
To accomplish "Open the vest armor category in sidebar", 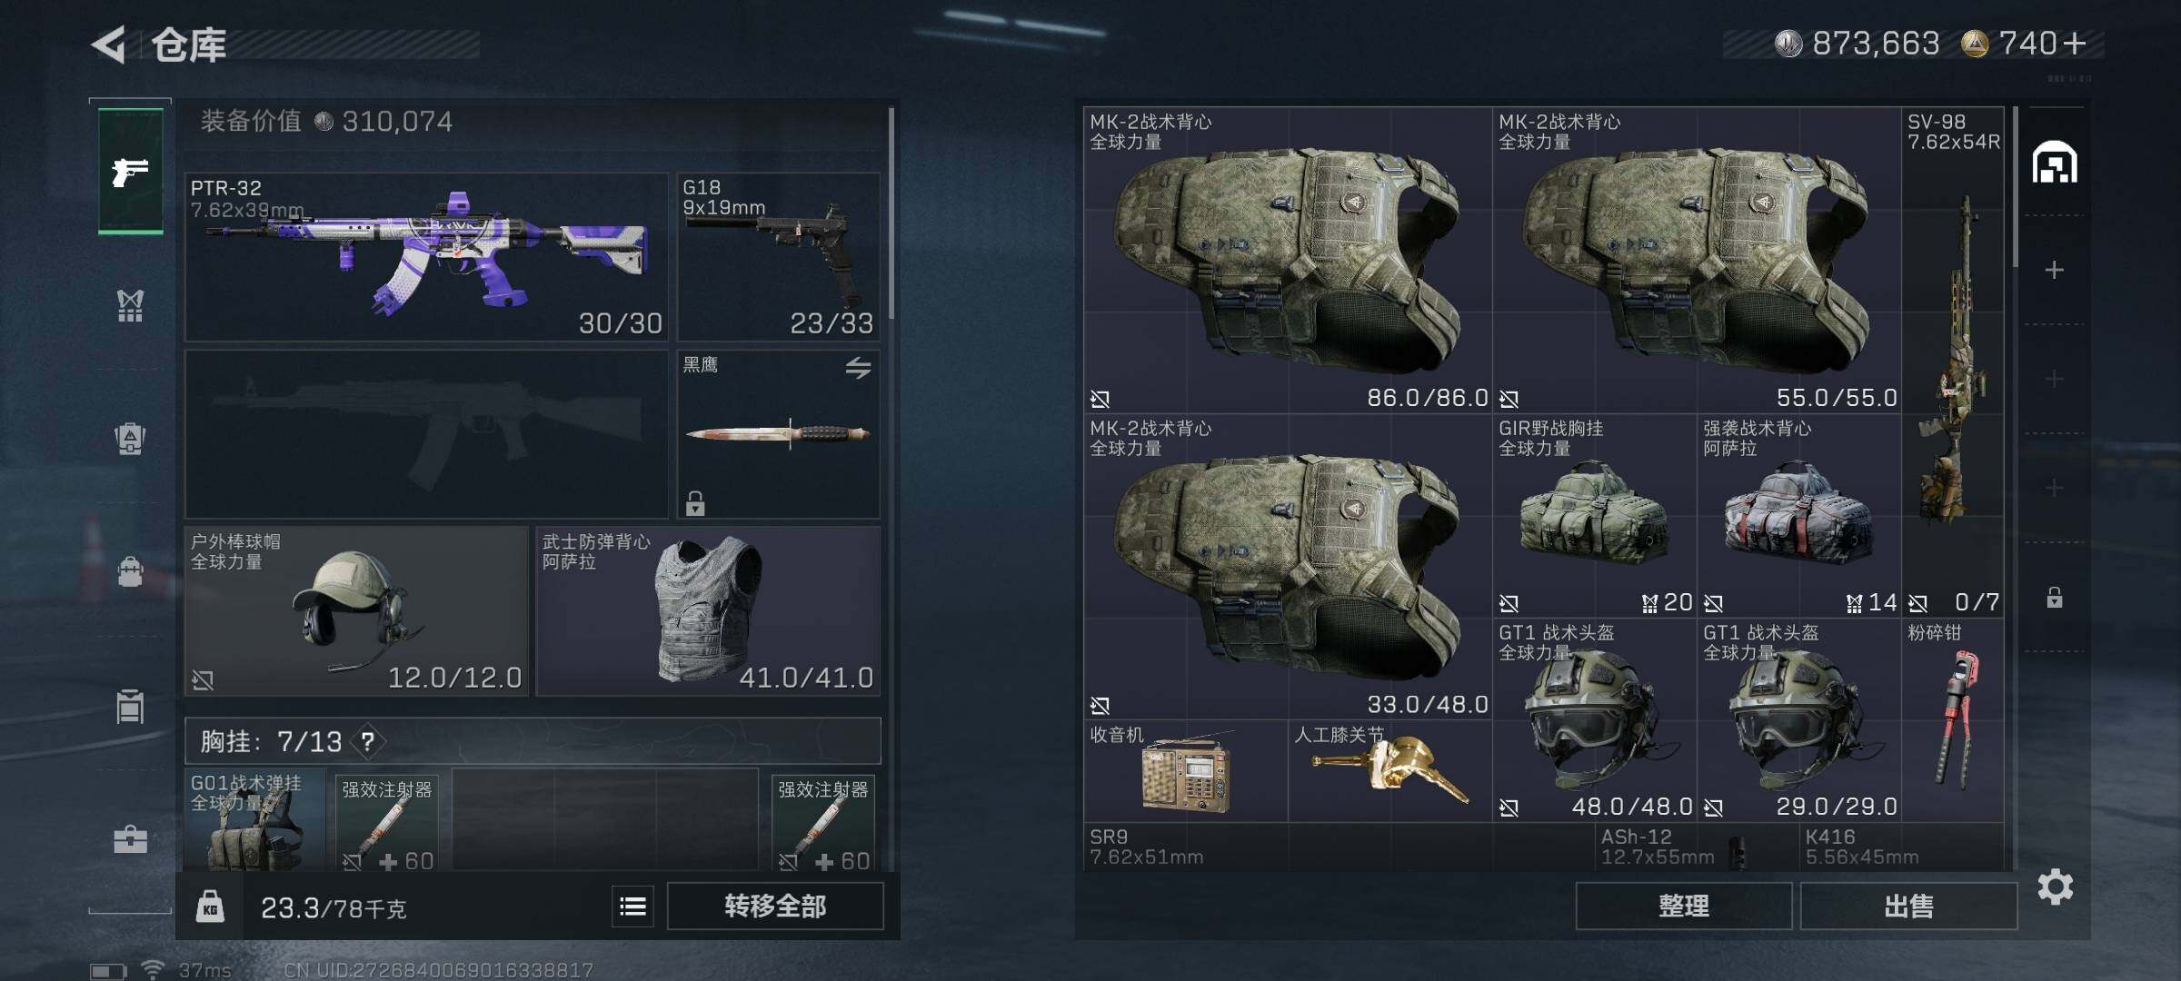I will click(131, 305).
